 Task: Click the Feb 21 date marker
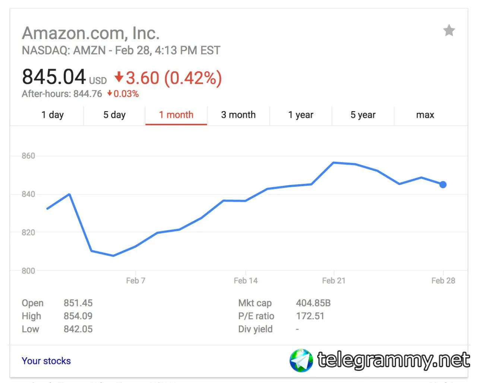click(334, 280)
